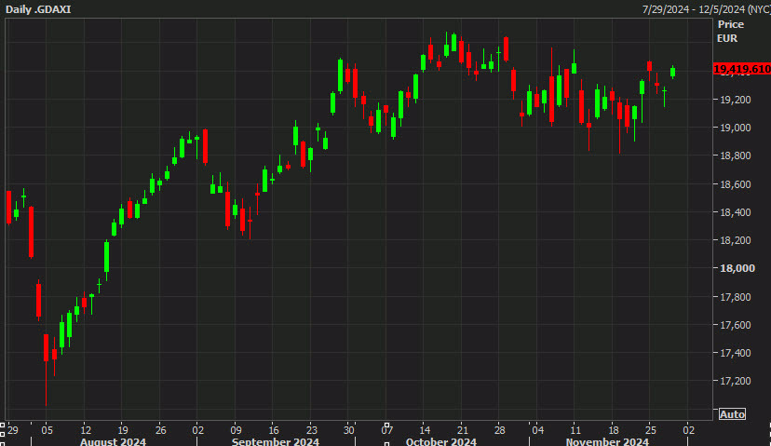Click the 29 date tick label

pyautogui.click(x=13, y=430)
